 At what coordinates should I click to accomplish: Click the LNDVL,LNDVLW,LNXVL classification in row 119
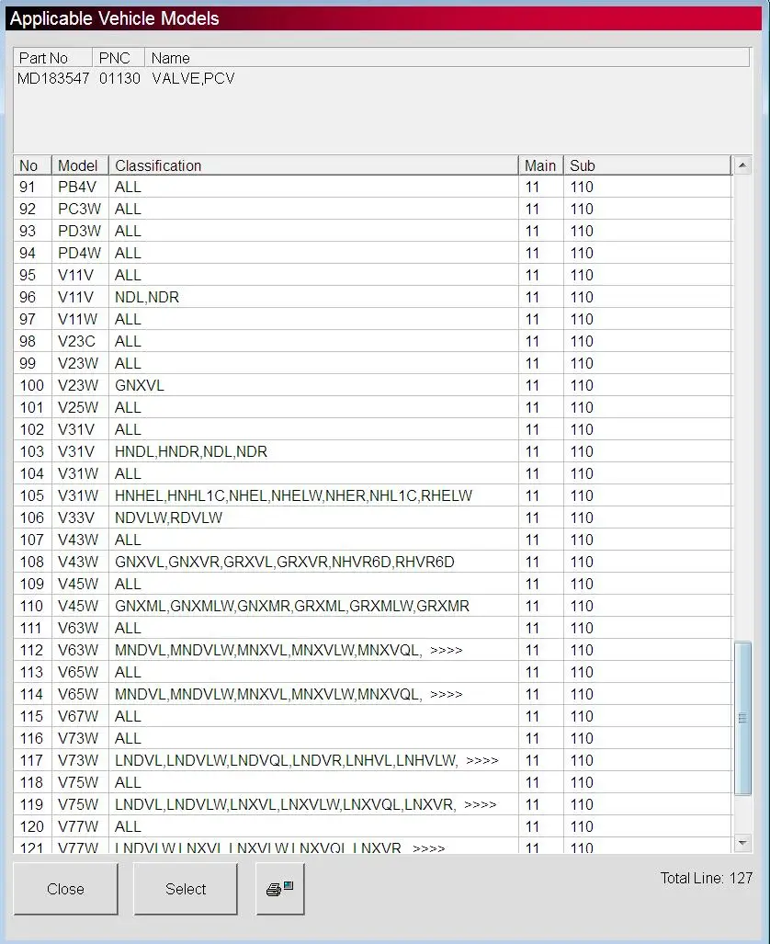[x=306, y=805]
